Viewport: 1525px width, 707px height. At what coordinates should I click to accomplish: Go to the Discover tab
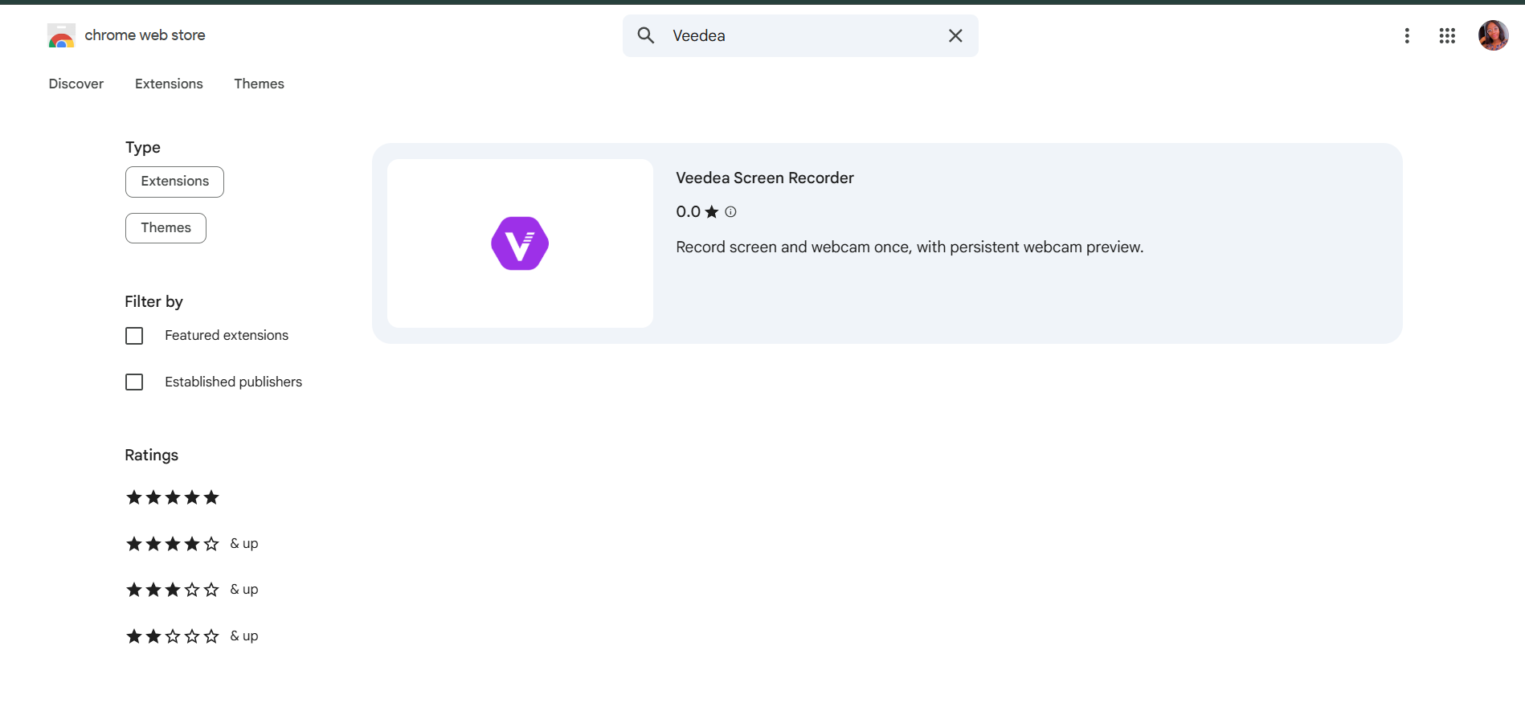pos(76,84)
